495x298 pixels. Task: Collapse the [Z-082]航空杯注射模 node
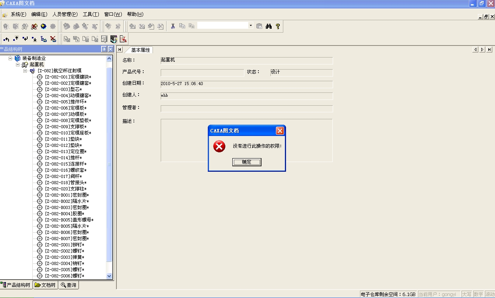pyautogui.click(x=25, y=71)
